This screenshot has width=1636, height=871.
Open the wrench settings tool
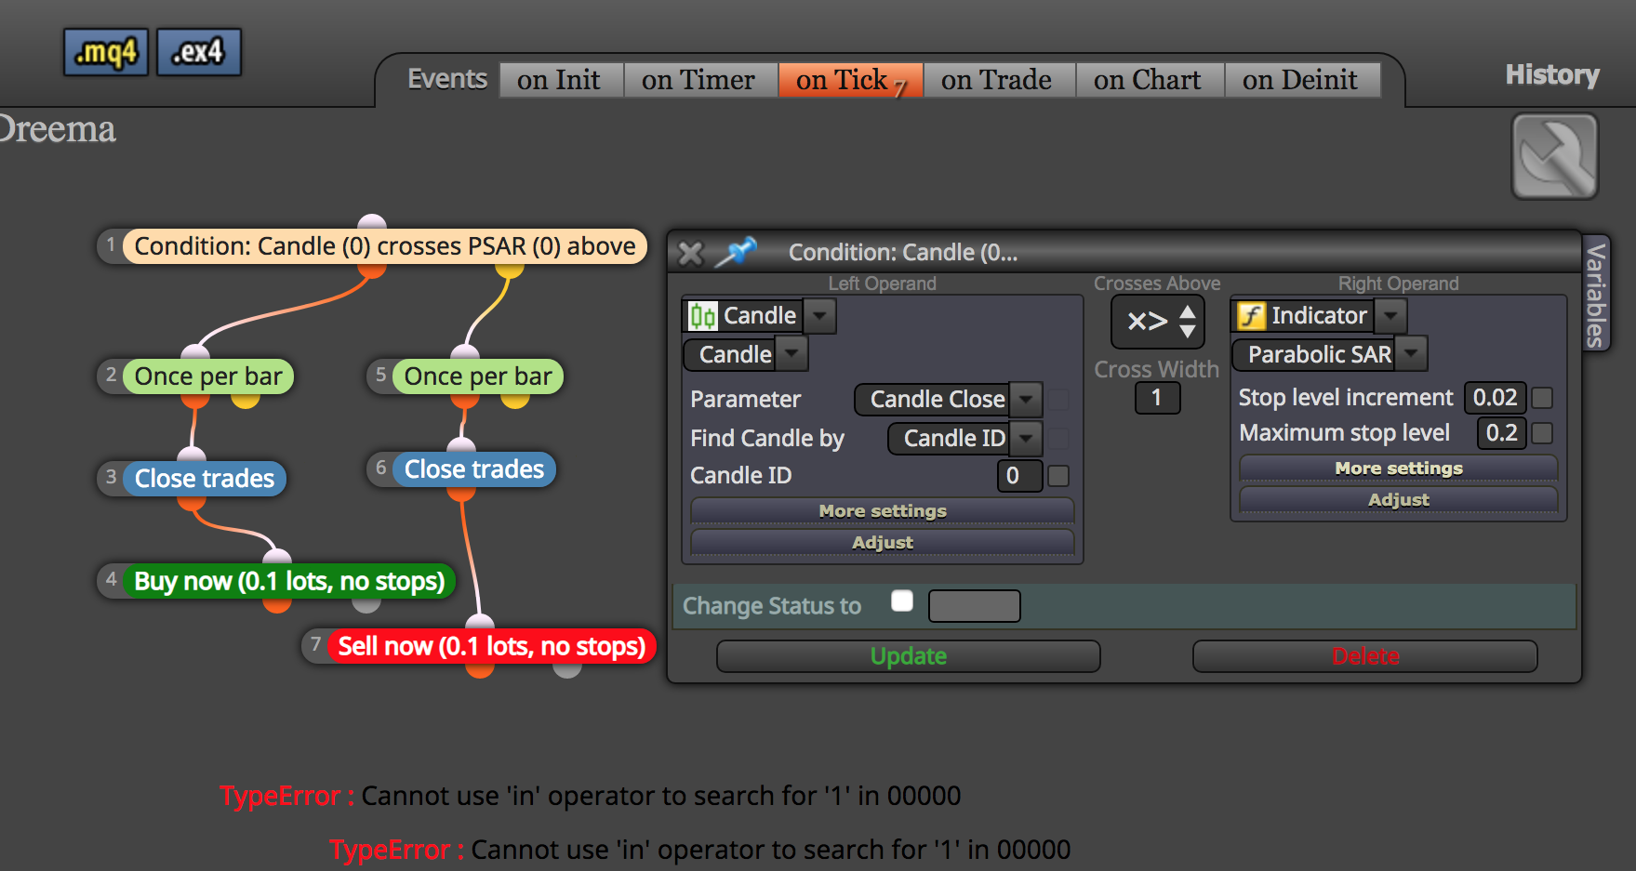tap(1555, 156)
